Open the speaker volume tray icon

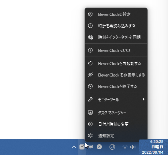[133, 147]
